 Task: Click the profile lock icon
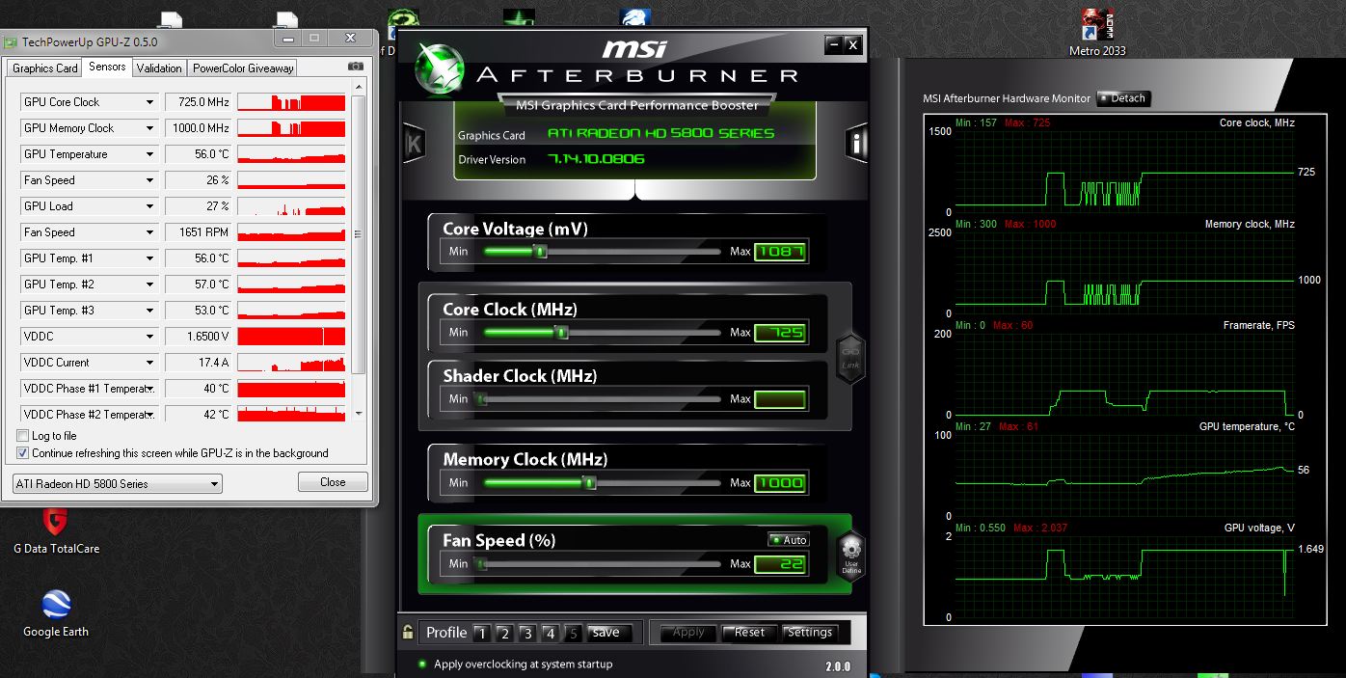(409, 633)
